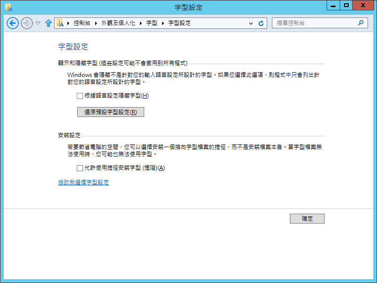Maximize the 字型設定 window
Viewport: 377px width, 283px height.
tap(346, 5)
